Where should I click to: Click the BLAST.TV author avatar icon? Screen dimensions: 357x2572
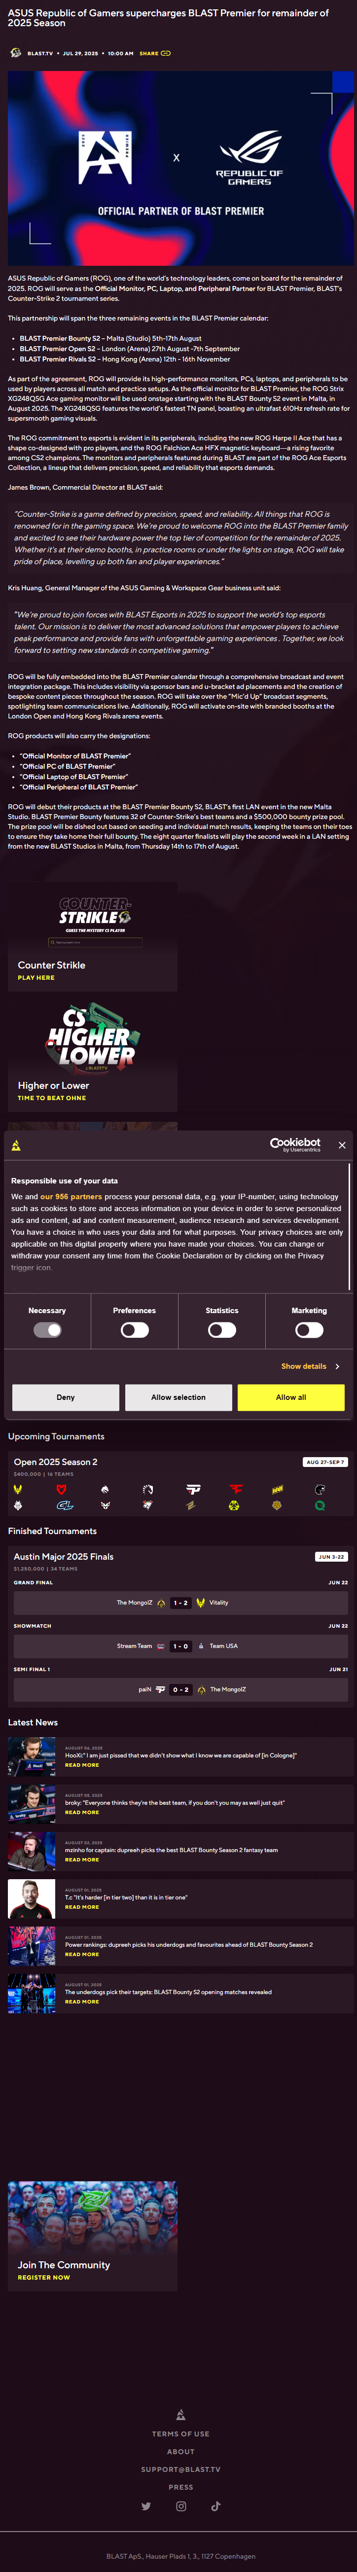15,53
